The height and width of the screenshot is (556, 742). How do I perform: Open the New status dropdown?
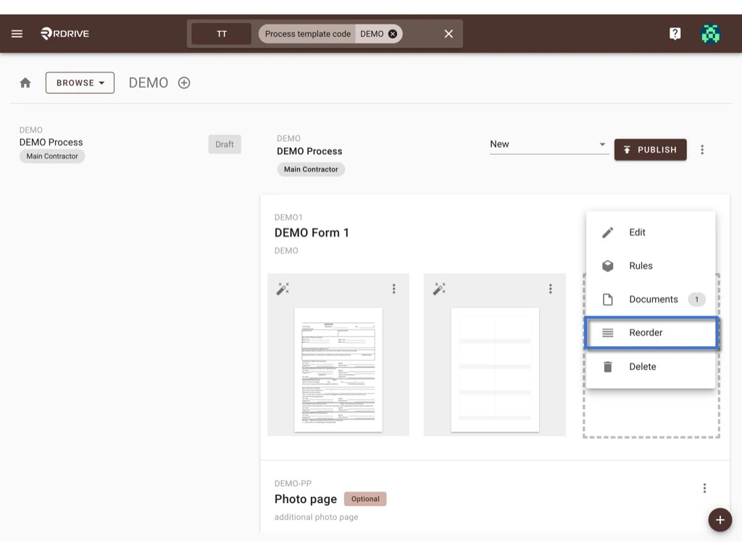(x=549, y=144)
